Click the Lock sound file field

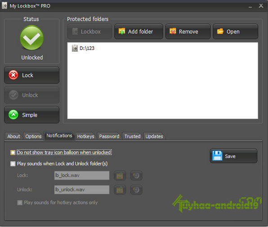tap(82, 175)
